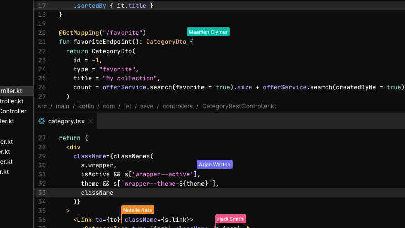
Task: Select 'jet' in the breadcrumb path
Action: pos(128,106)
